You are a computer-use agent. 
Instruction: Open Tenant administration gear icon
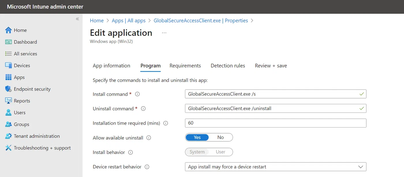pos(8,136)
